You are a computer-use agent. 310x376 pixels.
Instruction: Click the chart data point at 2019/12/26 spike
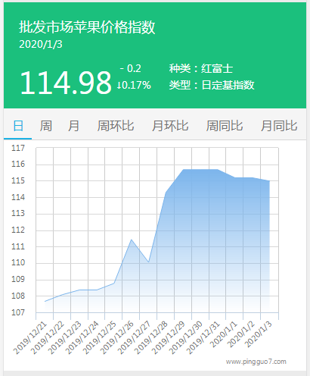click(131, 240)
